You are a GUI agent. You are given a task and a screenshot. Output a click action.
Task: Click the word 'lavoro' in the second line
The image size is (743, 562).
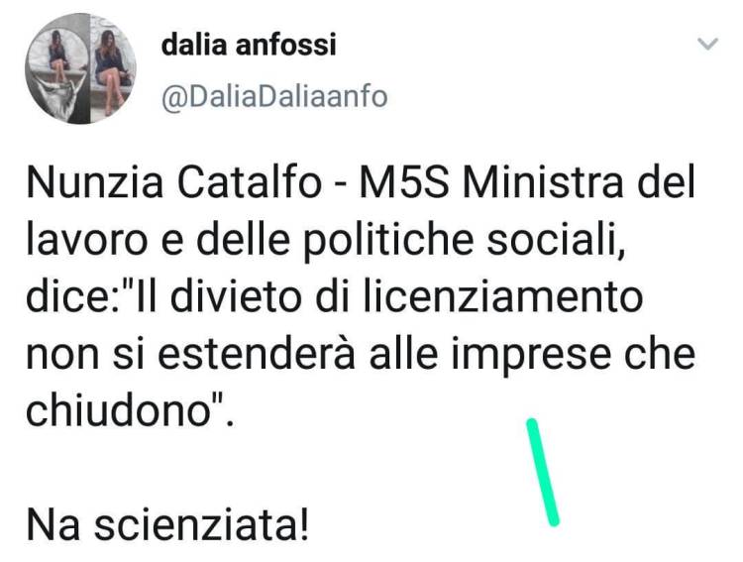click(87, 240)
